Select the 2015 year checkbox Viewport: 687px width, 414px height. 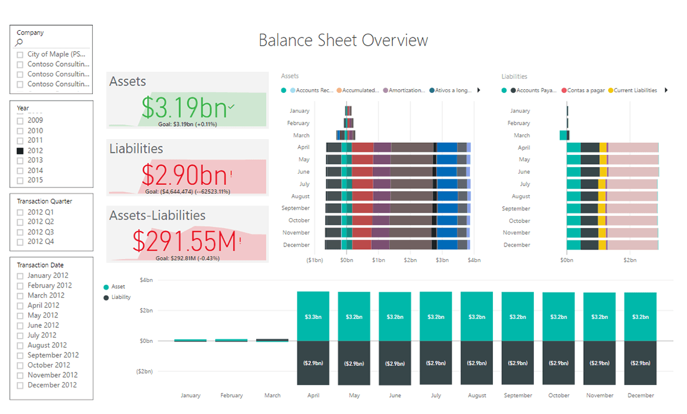coord(20,181)
